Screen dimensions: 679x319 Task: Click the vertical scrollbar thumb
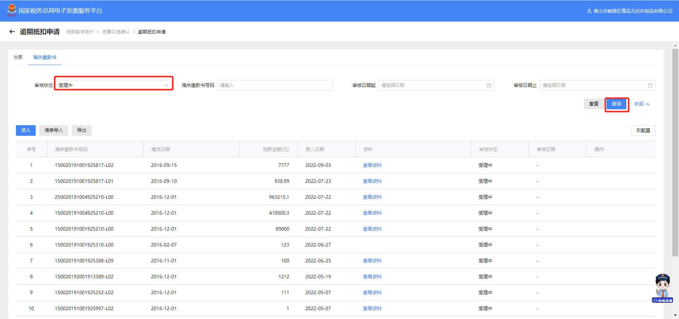click(675, 152)
